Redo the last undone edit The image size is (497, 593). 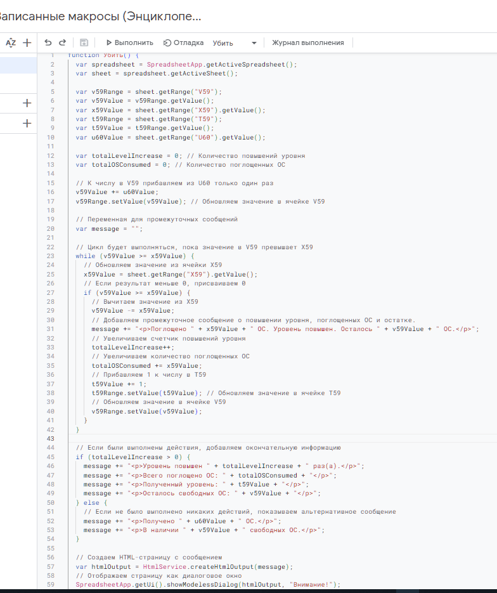pos(62,43)
